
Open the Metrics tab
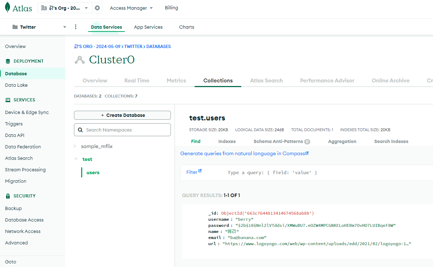[x=176, y=81]
